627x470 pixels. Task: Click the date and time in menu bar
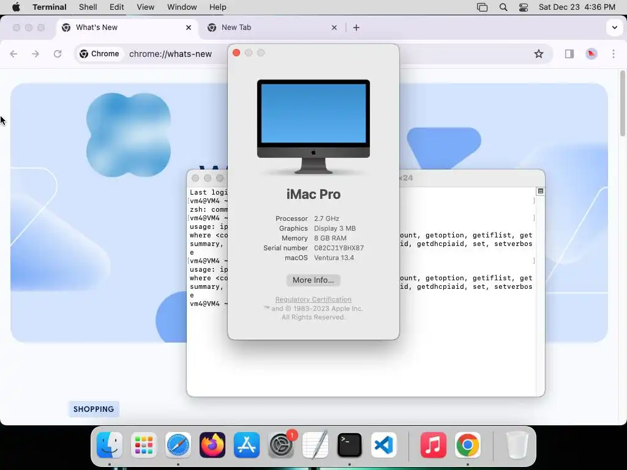click(x=577, y=7)
